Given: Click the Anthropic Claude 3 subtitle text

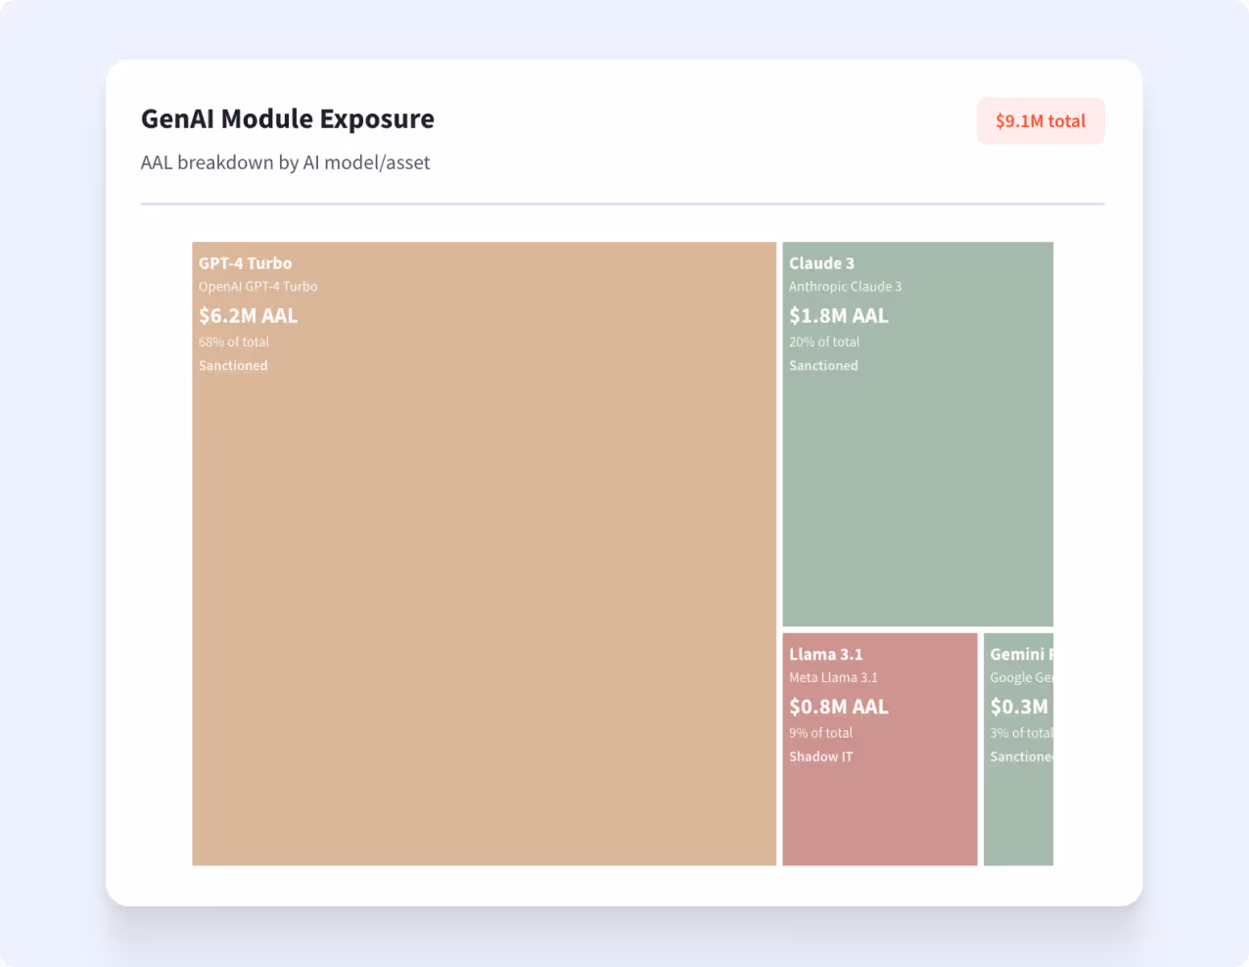Looking at the screenshot, I should point(845,286).
